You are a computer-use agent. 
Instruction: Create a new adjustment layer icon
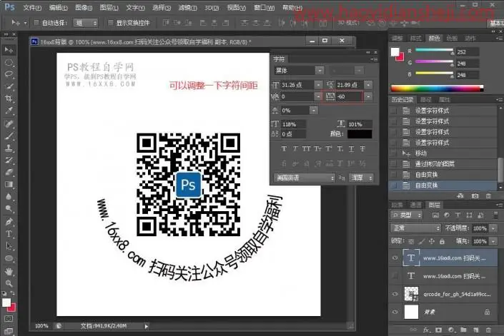tap(451, 330)
